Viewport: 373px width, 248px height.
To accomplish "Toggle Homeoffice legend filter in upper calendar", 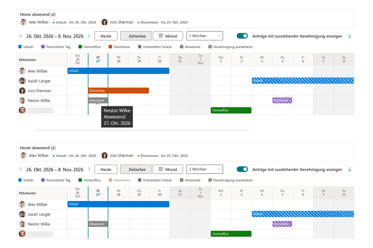I will [x=90, y=47].
